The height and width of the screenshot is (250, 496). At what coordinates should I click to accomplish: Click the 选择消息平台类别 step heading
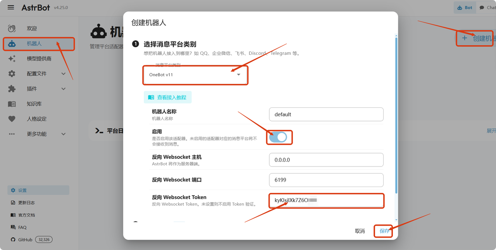click(170, 44)
